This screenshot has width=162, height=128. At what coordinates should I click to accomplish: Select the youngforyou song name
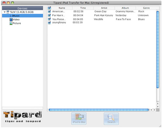(x=59, y=23)
